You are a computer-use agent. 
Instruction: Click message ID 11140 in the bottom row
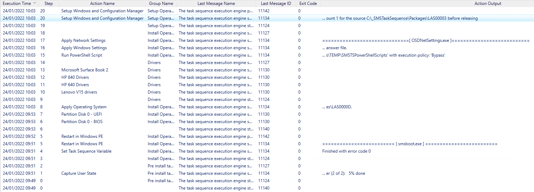pos(264,188)
